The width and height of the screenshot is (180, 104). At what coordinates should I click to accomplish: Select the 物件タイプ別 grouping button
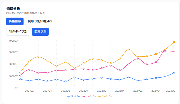pyautogui.click(x=18, y=32)
